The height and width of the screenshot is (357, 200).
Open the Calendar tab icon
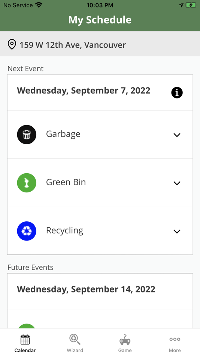tap(25, 339)
